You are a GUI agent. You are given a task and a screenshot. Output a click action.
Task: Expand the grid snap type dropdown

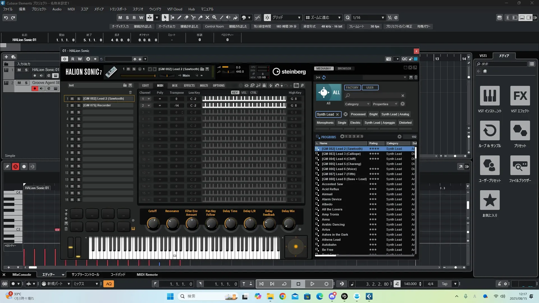(x=299, y=18)
